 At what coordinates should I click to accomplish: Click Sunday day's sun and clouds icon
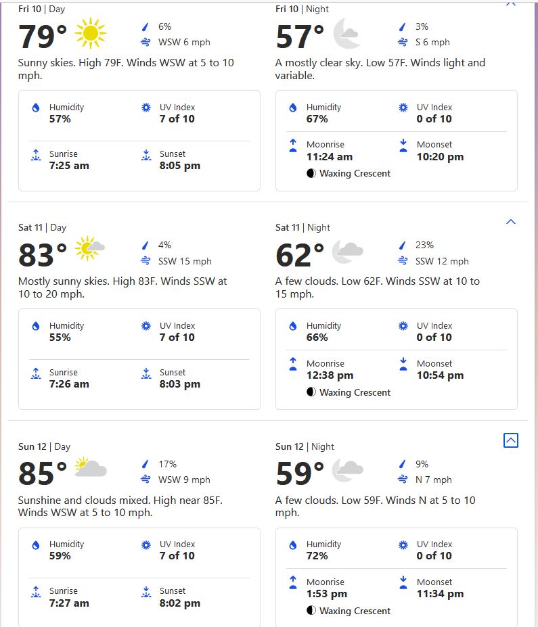tap(91, 468)
